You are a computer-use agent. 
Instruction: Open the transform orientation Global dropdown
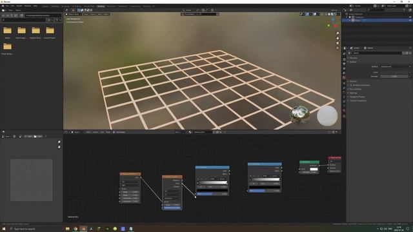tap(188, 10)
